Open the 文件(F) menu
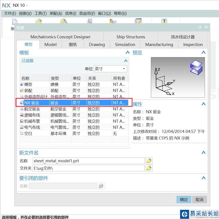 pyautogui.click(x=10, y=13)
